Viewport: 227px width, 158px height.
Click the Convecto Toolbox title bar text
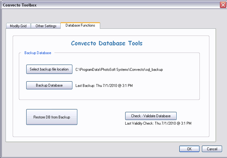(x=20, y=5)
